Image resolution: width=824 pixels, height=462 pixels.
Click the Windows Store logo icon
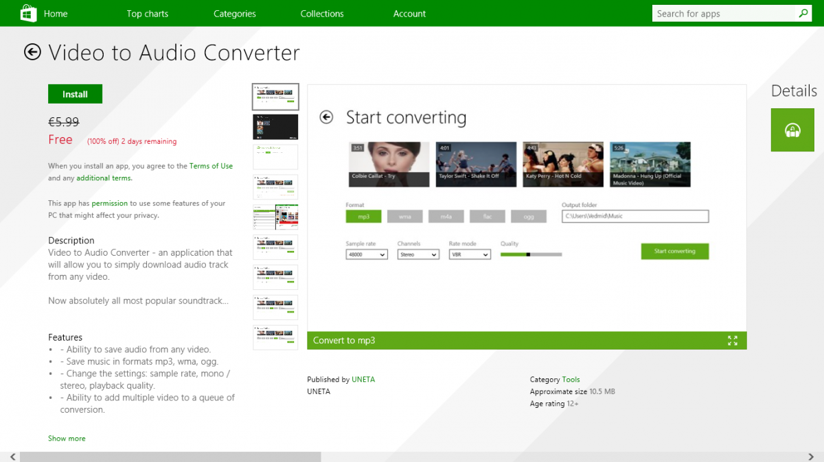pyautogui.click(x=28, y=13)
